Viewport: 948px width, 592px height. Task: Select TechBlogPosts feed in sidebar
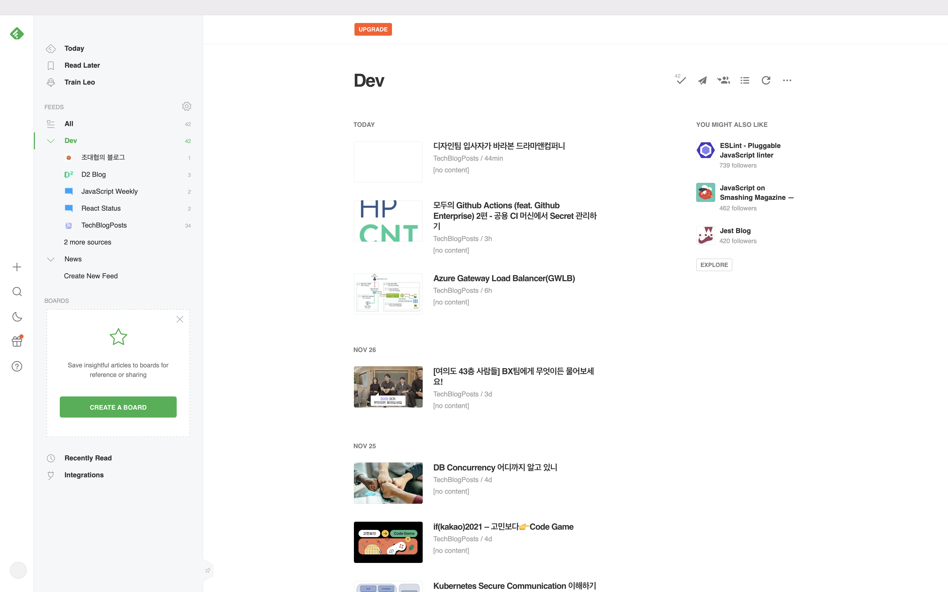click(104, 225)
